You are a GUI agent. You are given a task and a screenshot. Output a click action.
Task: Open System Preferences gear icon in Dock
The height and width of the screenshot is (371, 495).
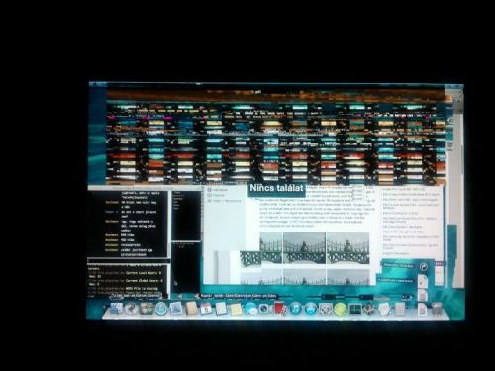click(325, 309)
